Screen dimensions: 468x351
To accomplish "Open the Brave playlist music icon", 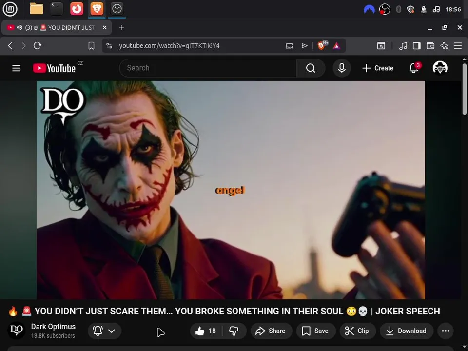I will click(x=403, y=46).
